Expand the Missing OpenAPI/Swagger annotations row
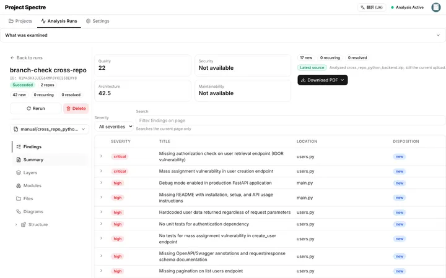This screenshot has height=278, width=446. tap(101, 256)
